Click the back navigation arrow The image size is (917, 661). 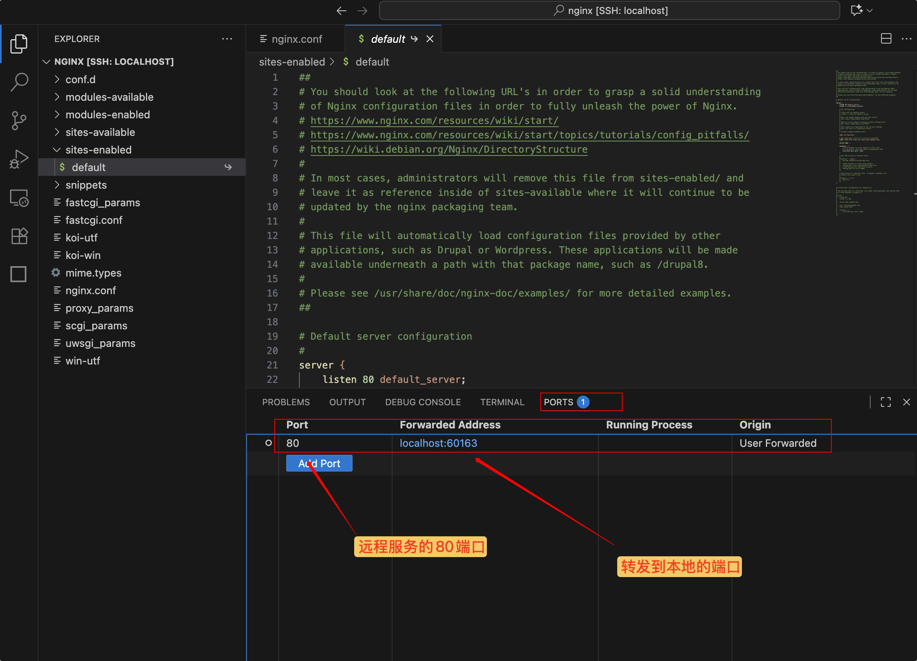pos(341,10)
